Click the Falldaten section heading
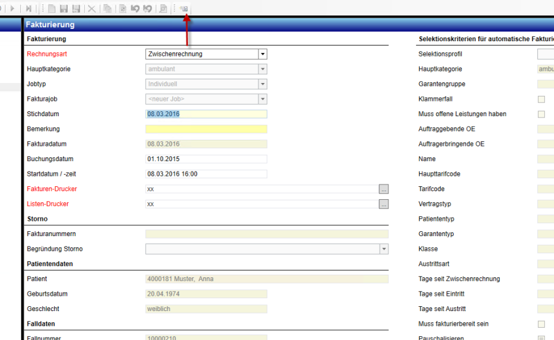 [41, 324]
